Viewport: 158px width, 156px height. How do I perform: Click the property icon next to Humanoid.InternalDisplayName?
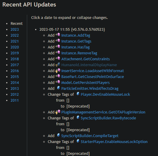pos(58,64)
